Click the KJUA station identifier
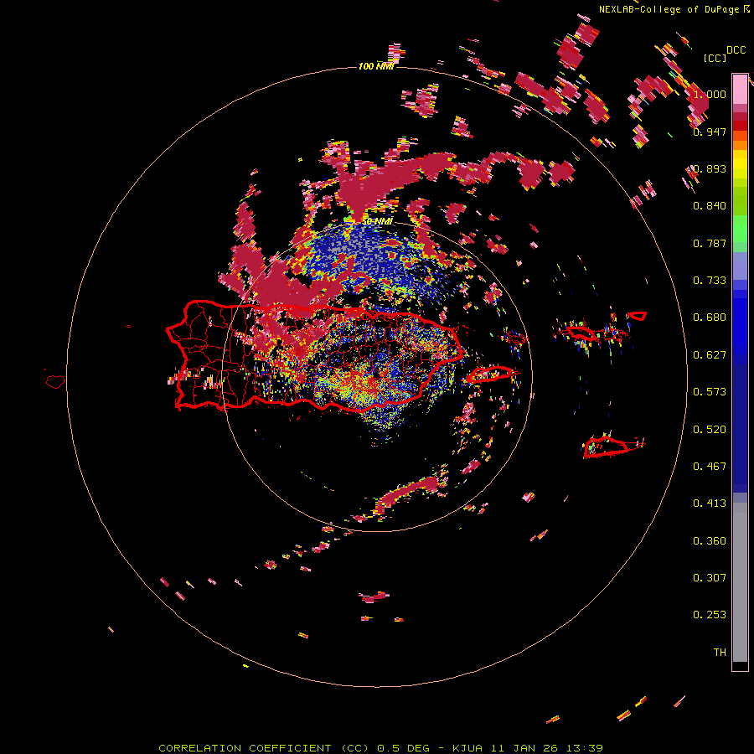 (469, 748)
